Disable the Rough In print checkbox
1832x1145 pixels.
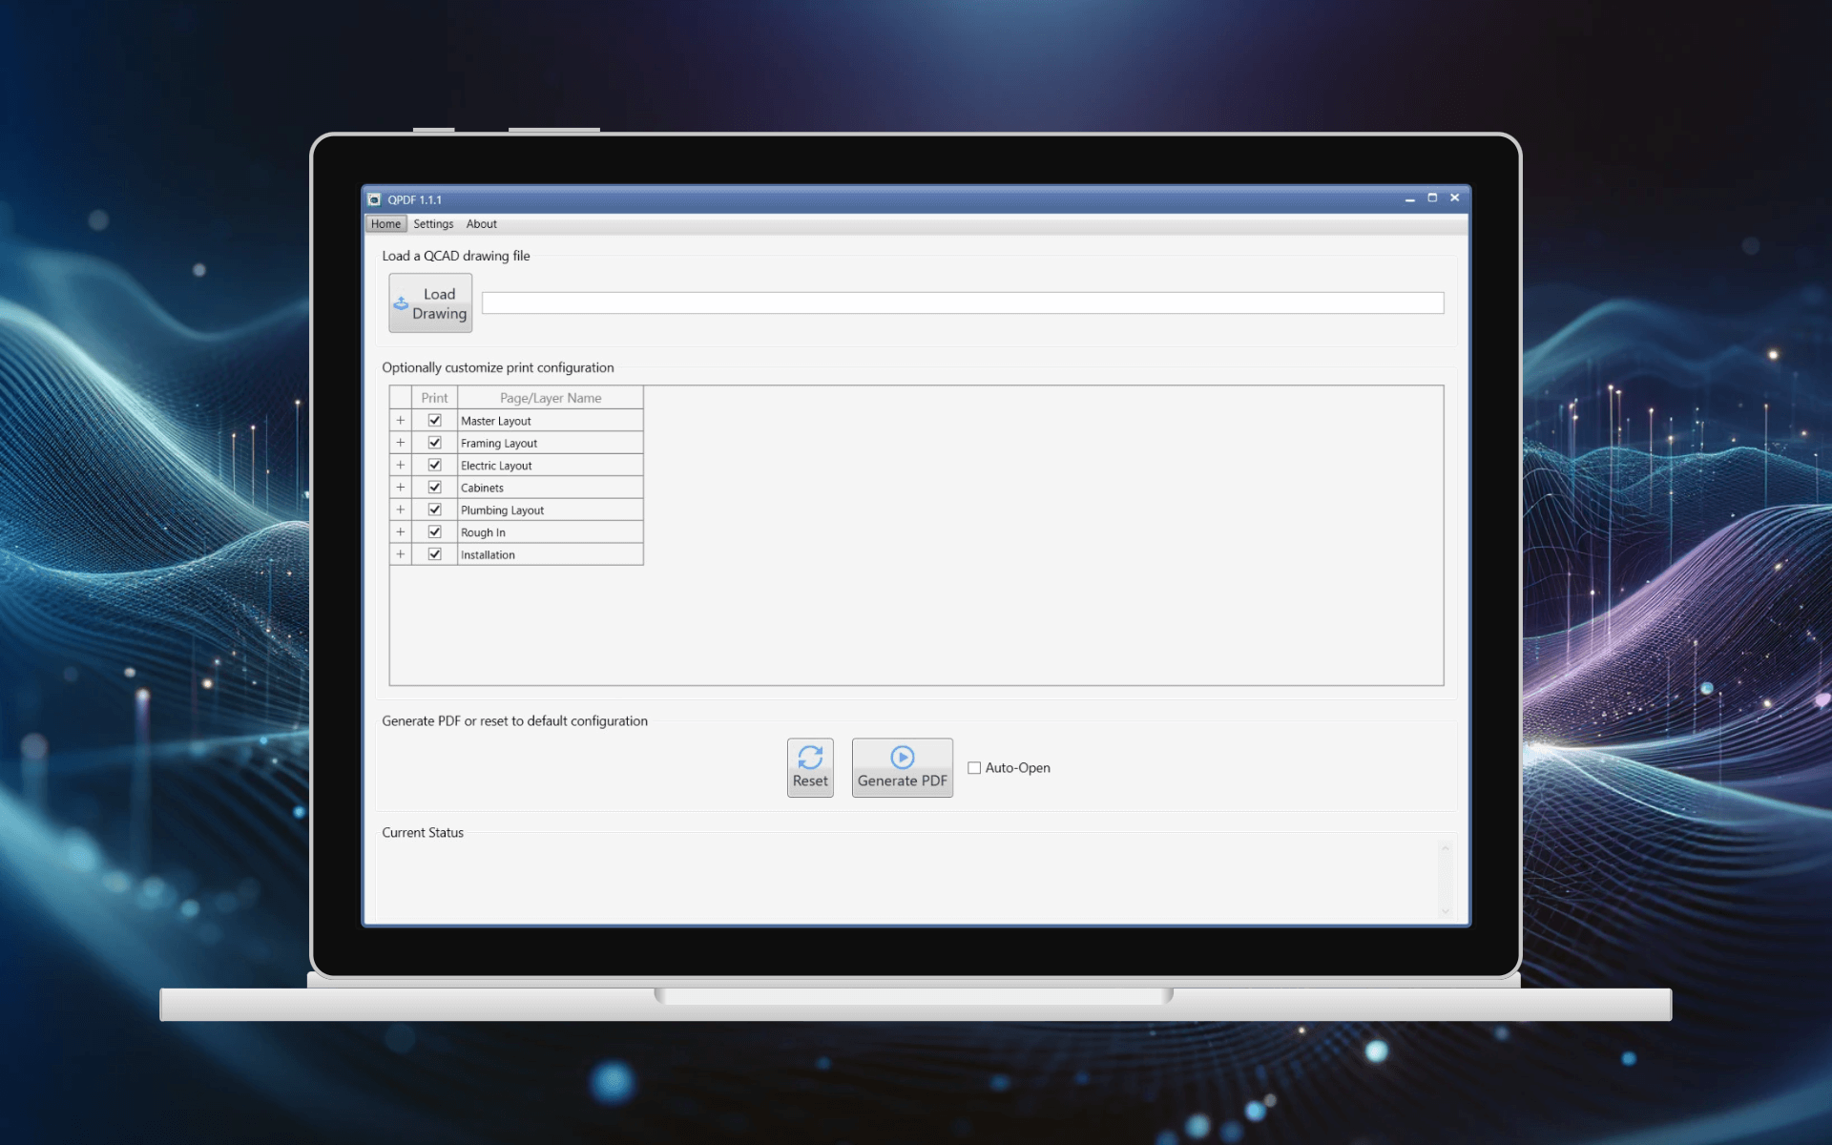click(435, 531)
